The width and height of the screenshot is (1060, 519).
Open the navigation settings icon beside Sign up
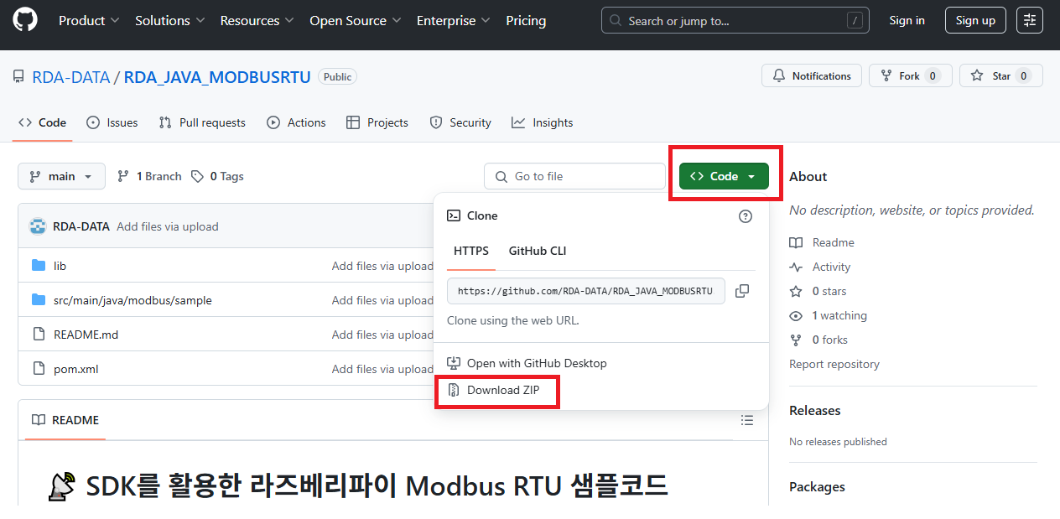(1029, 20)
